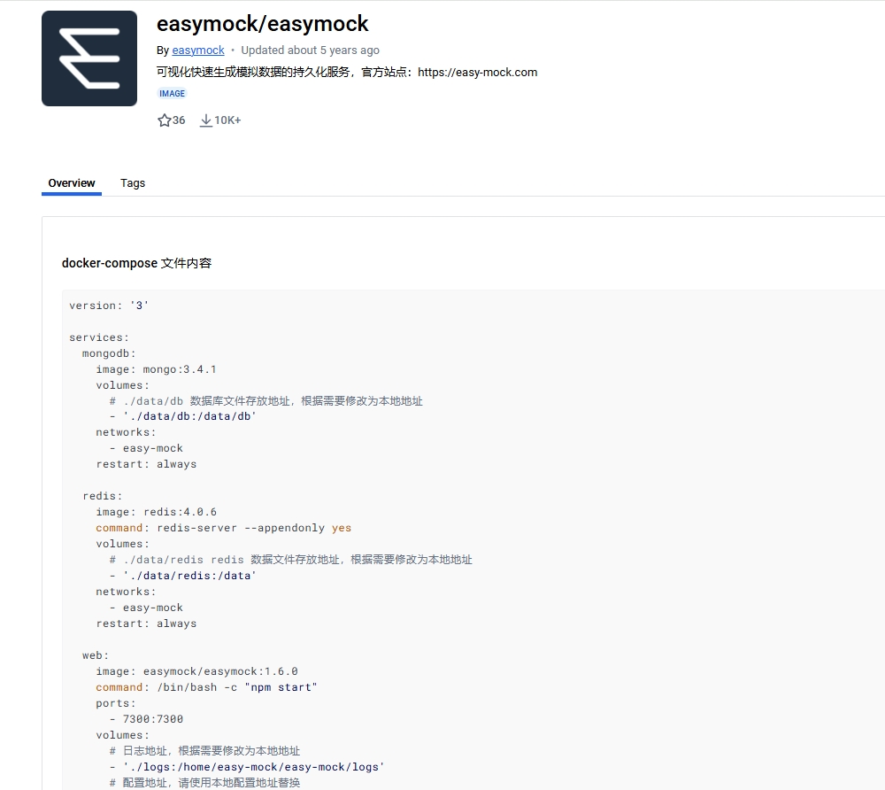This screenshot has width=885, height=790.
Task: Click the mongo:3.4.1 image line in code
Action: pyautogui.click(x=158, y=368)
